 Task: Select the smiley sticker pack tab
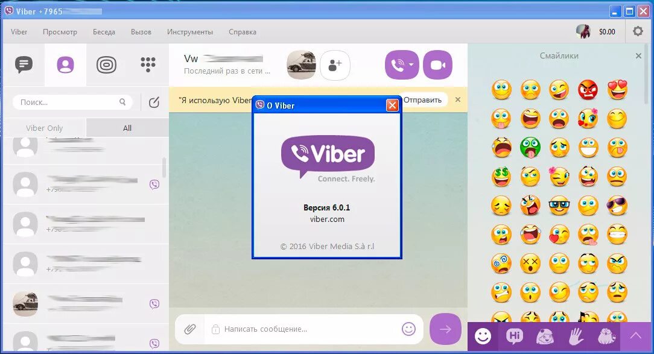click(483, 337)
